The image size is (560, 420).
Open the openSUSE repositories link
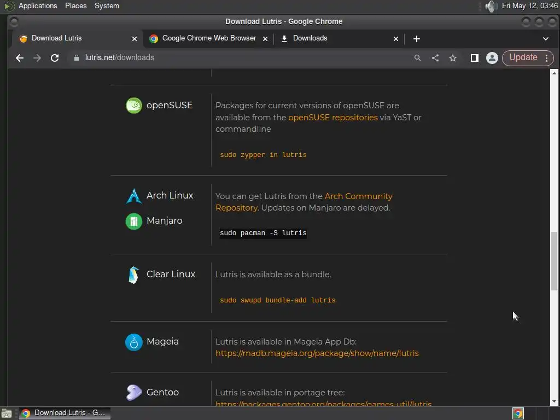[x=333, y=118]
